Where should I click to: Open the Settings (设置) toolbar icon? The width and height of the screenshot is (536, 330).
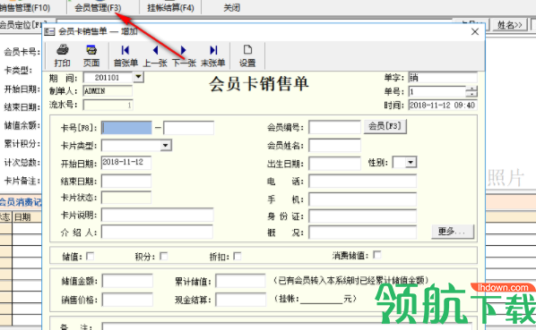[x=247, y=55]
